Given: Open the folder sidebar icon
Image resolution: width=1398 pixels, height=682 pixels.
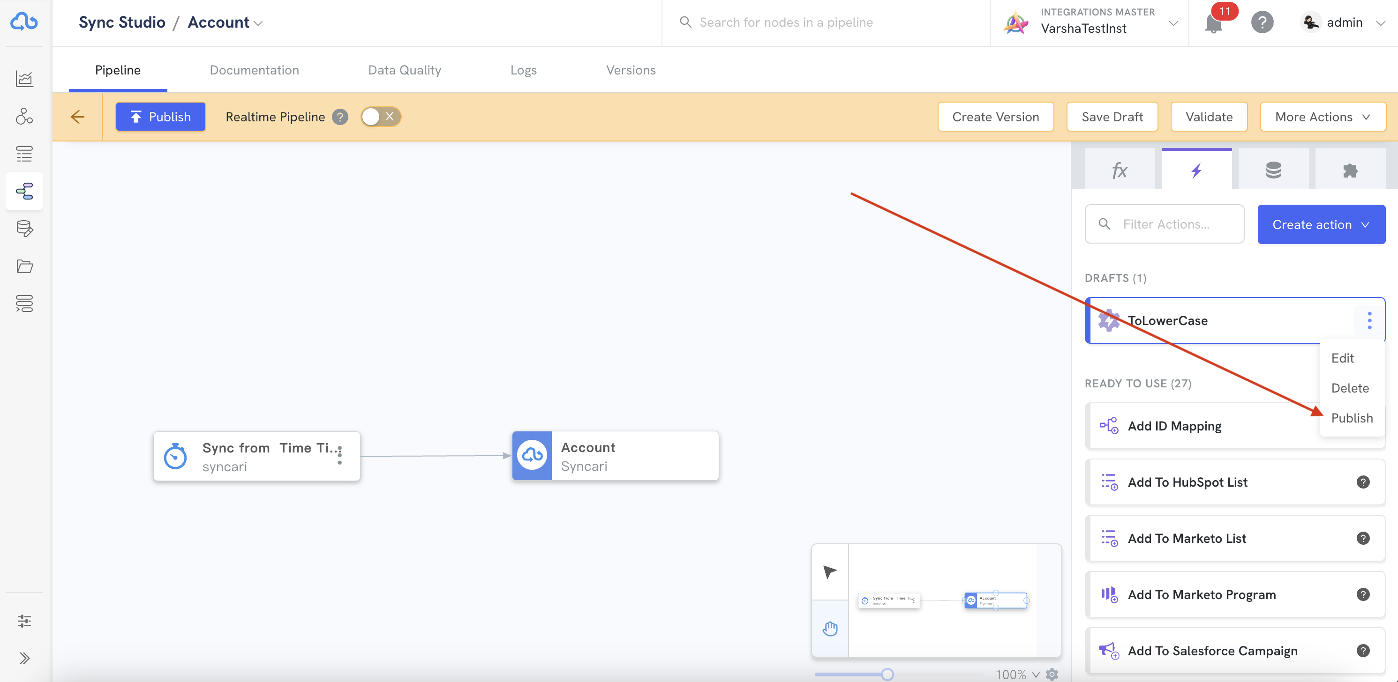Looking at the screenshot, I should 24,266.
